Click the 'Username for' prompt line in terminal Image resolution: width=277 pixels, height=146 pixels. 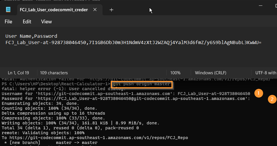coord(126,94)
